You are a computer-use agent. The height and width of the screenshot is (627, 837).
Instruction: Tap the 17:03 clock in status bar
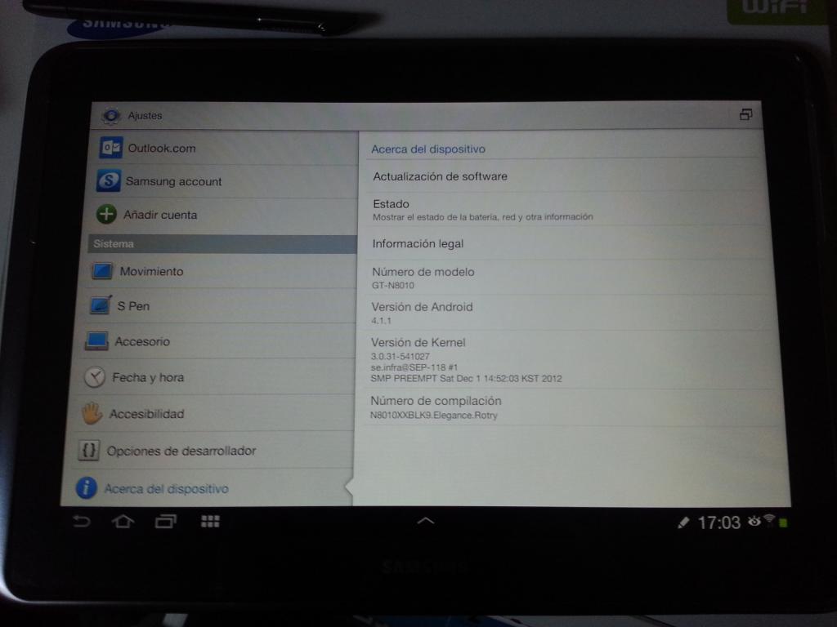pyautogui.click(x=719, y=522)
